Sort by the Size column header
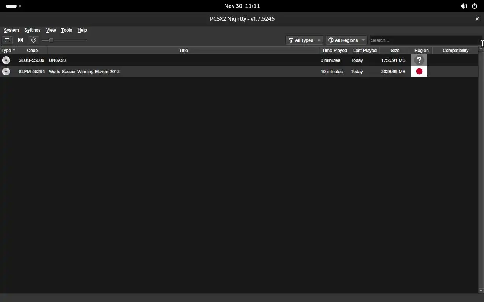The image size is (484, 302). pyautogui.click(x=395, y=50)
